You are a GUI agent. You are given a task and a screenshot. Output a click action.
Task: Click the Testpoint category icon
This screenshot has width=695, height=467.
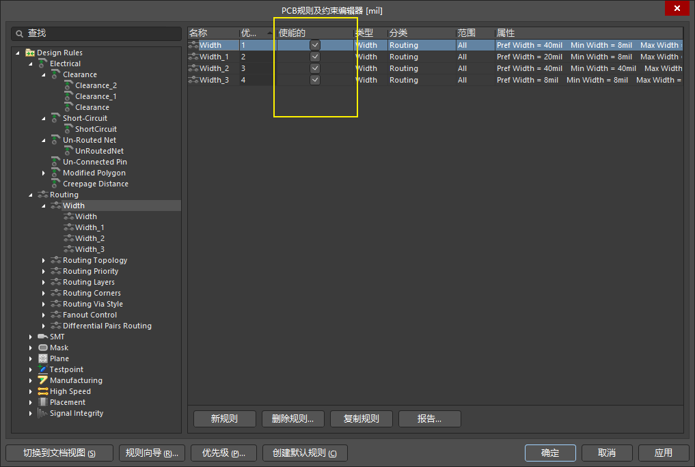43,369
